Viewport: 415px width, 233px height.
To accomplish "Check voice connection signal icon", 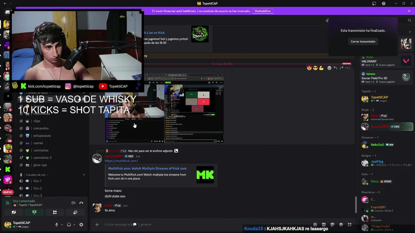I will 8,203.
